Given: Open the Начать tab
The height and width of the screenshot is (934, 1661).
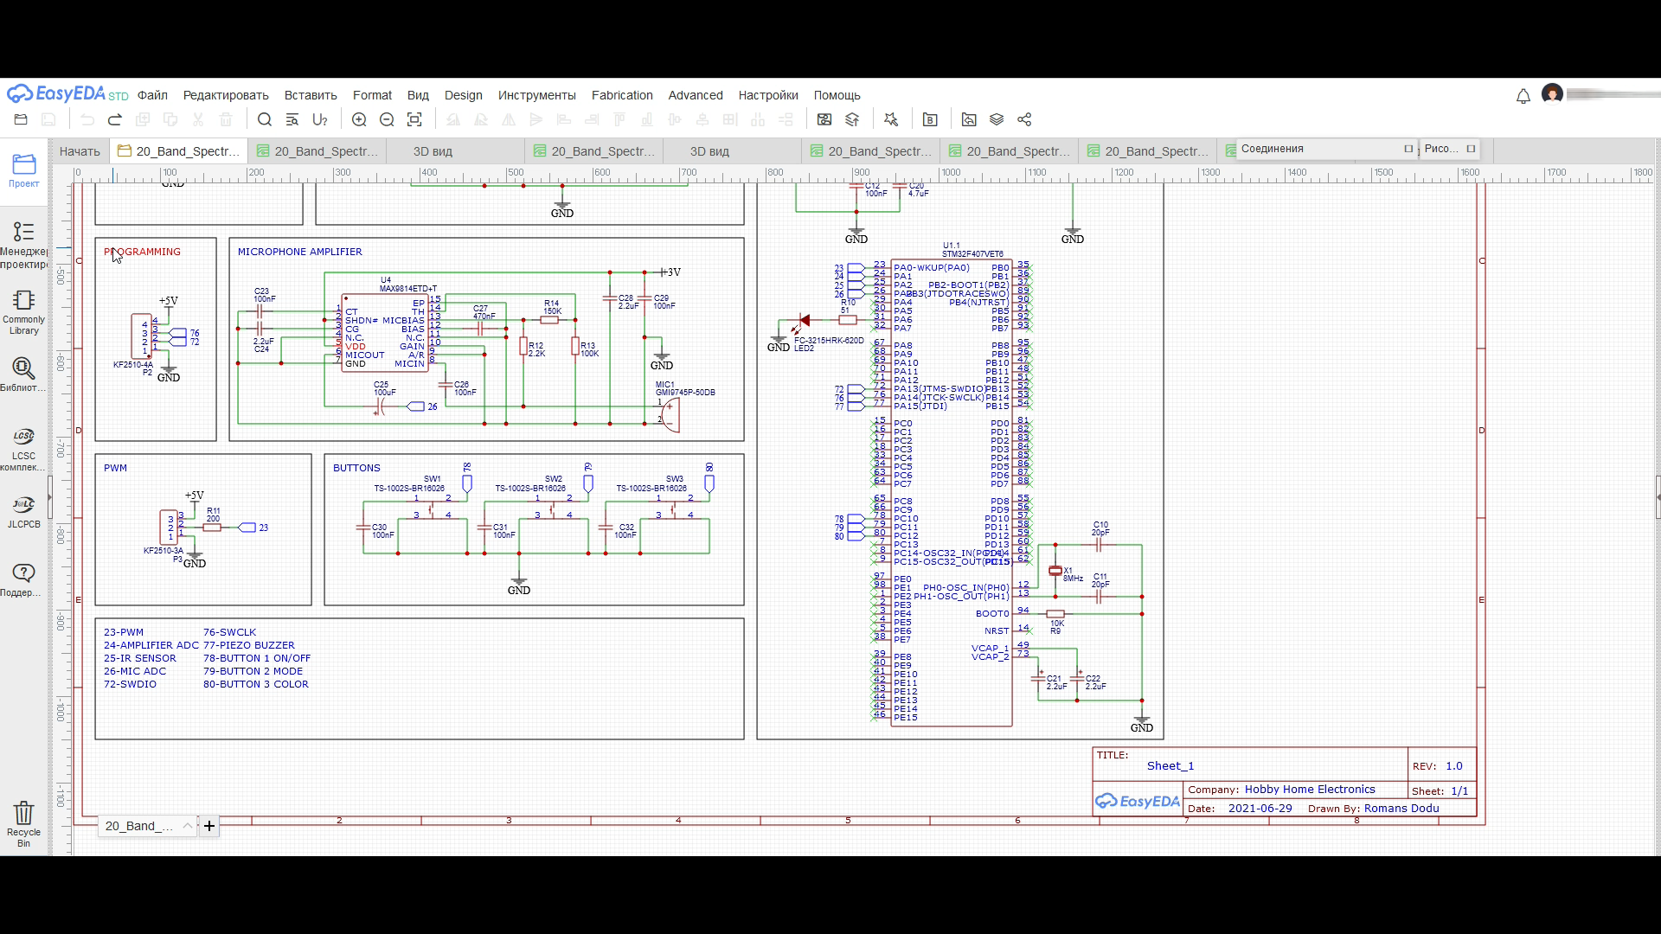Looking at the screenshot, I should (x=80, y=151).
